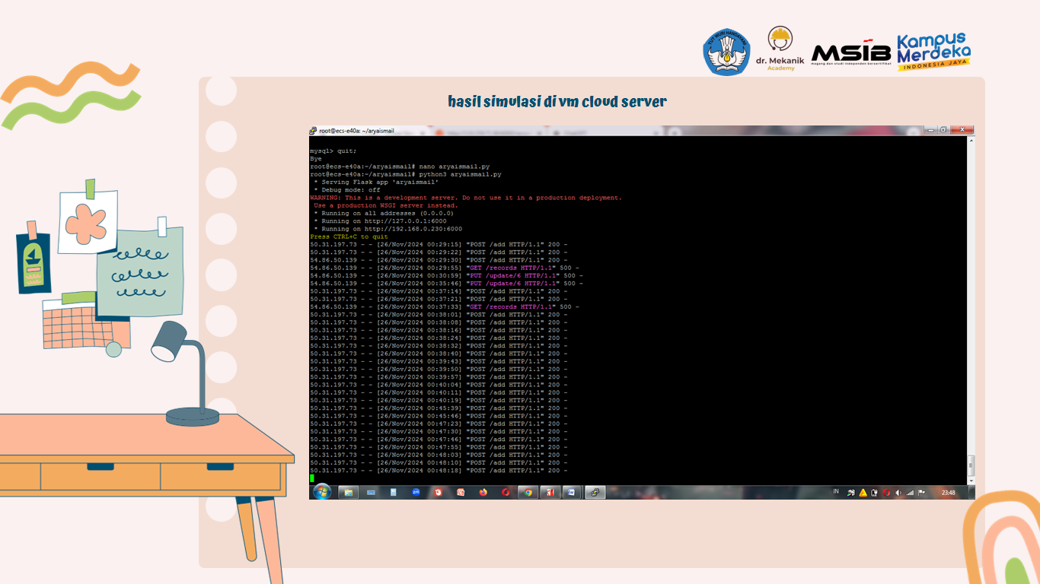
Task: Click the terminal scrollbar down arrow
Action: (x=971, y=481)
